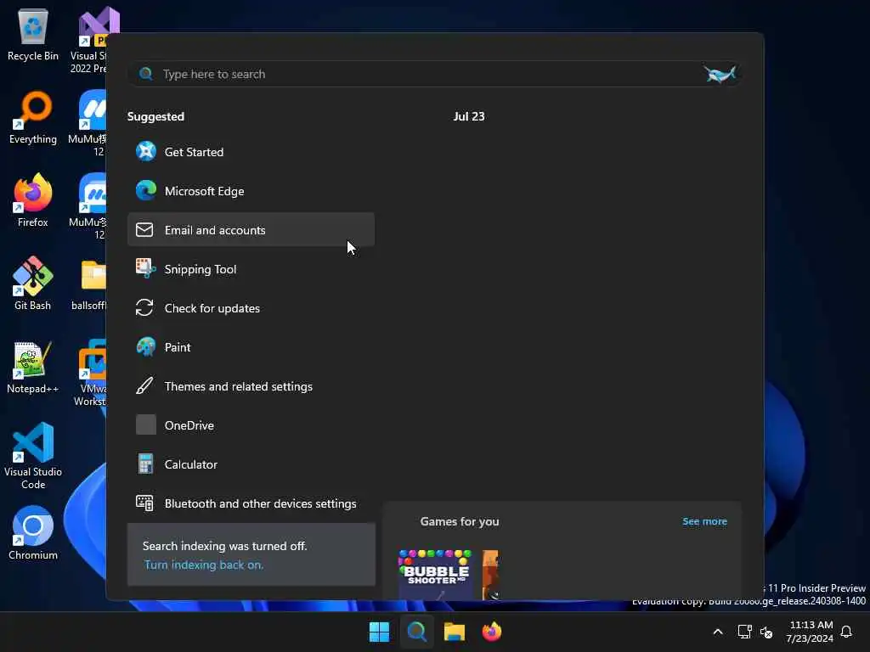Open OneDrive from suggested list
Viewport: 870px width, 652px height.
click(x=251, y=425)
